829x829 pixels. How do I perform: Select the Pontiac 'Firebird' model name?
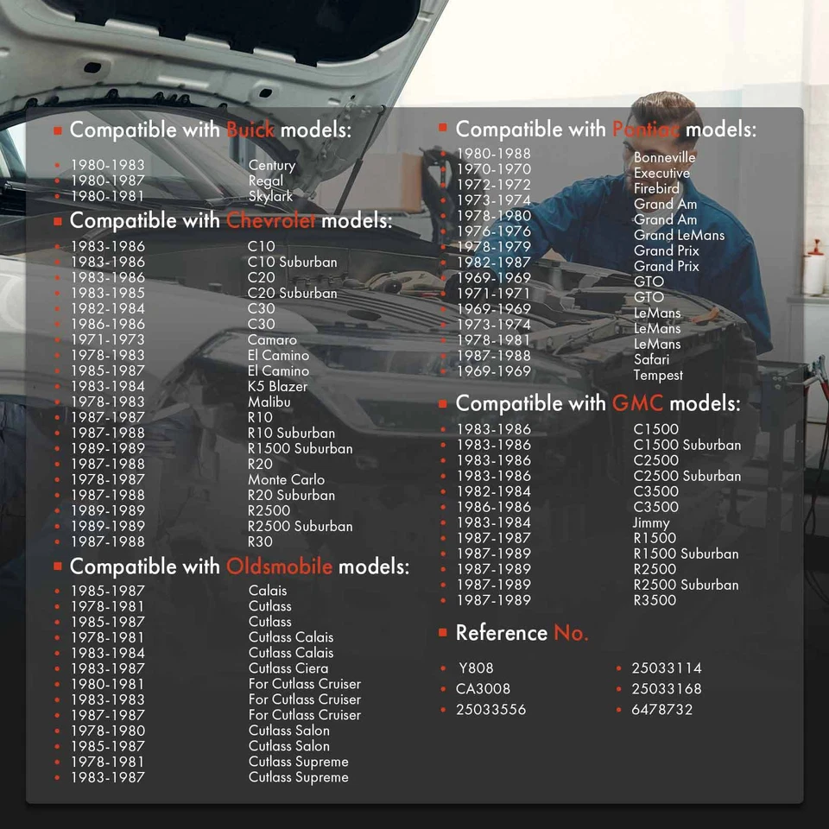tap(656, 188)
